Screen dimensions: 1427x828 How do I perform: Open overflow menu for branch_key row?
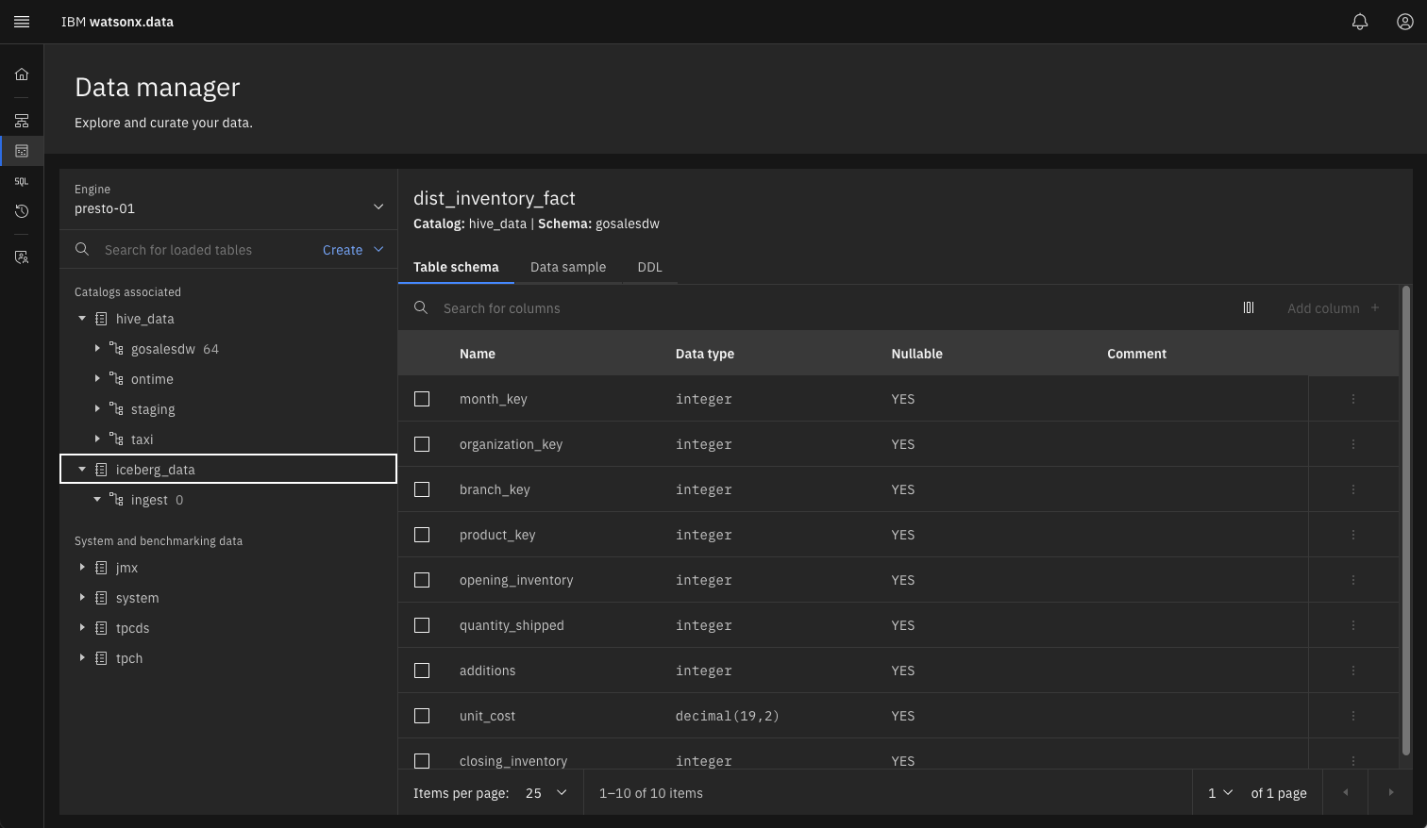coord(1353,489)
